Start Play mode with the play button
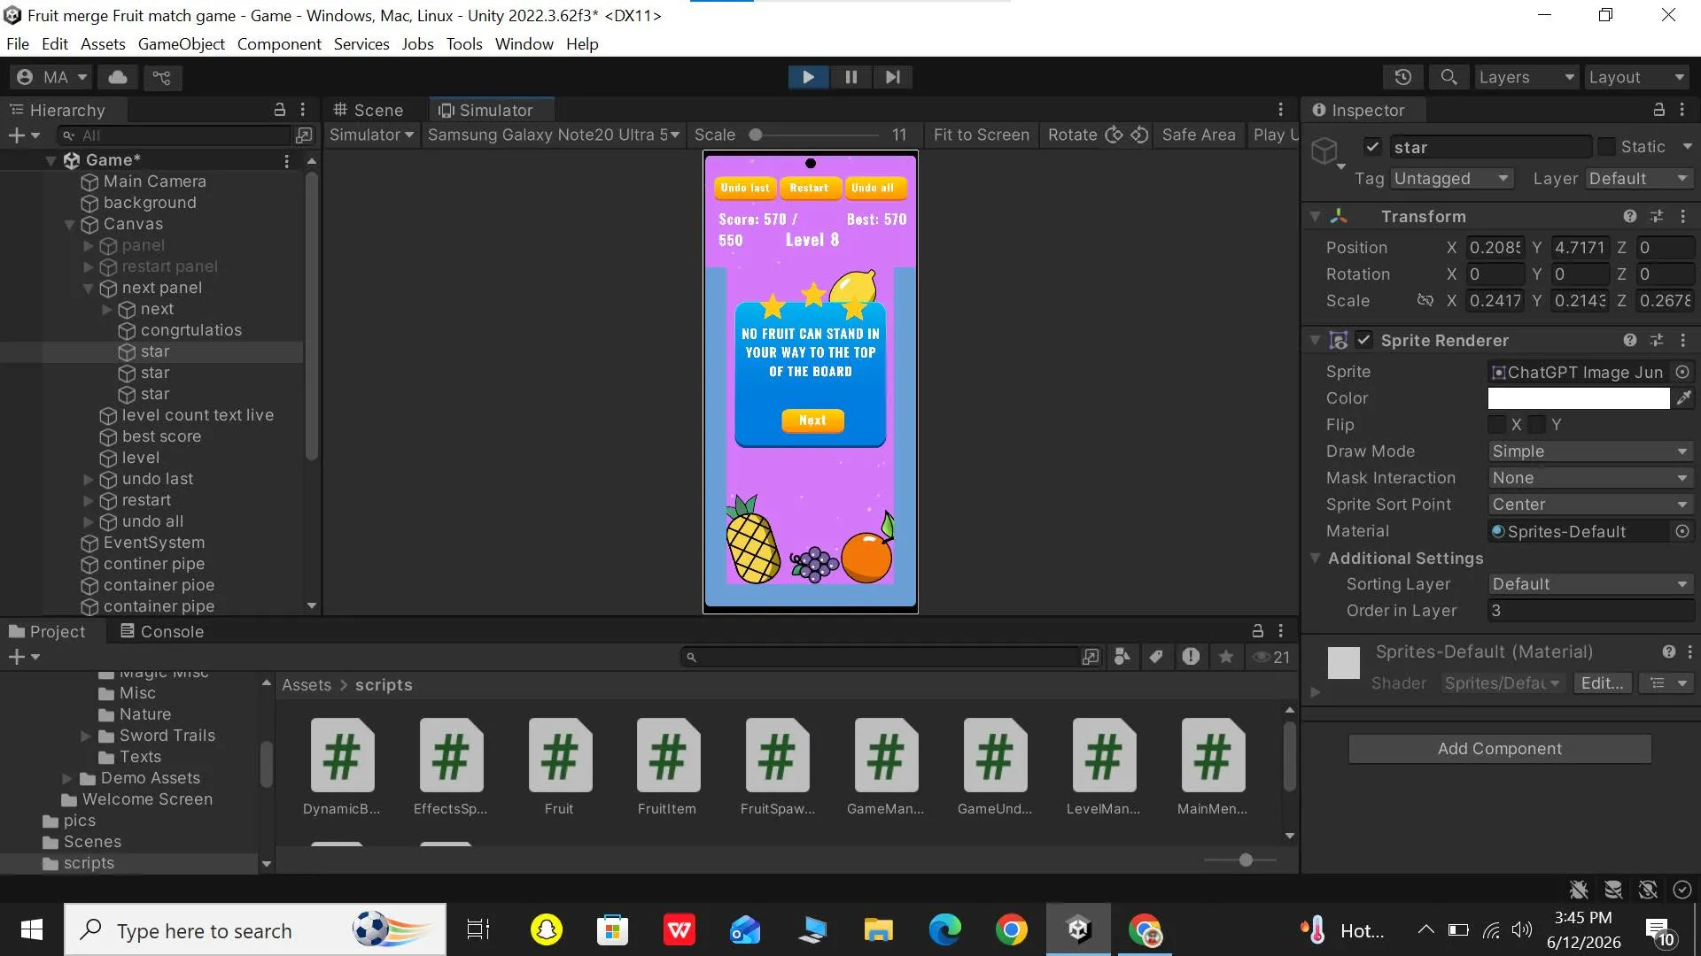 click(808, 77)
